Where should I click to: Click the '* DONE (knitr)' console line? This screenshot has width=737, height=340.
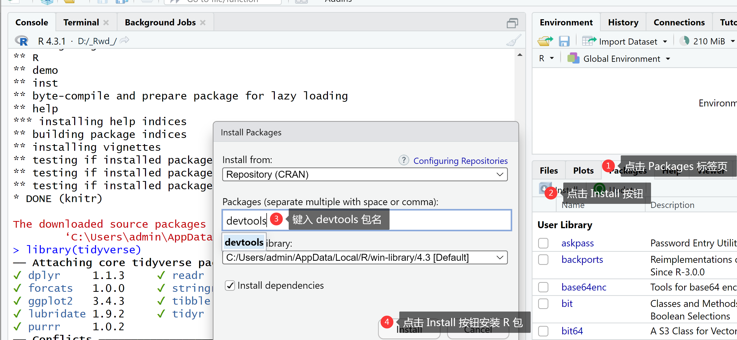pyautogui.click(x=58, y=198)
